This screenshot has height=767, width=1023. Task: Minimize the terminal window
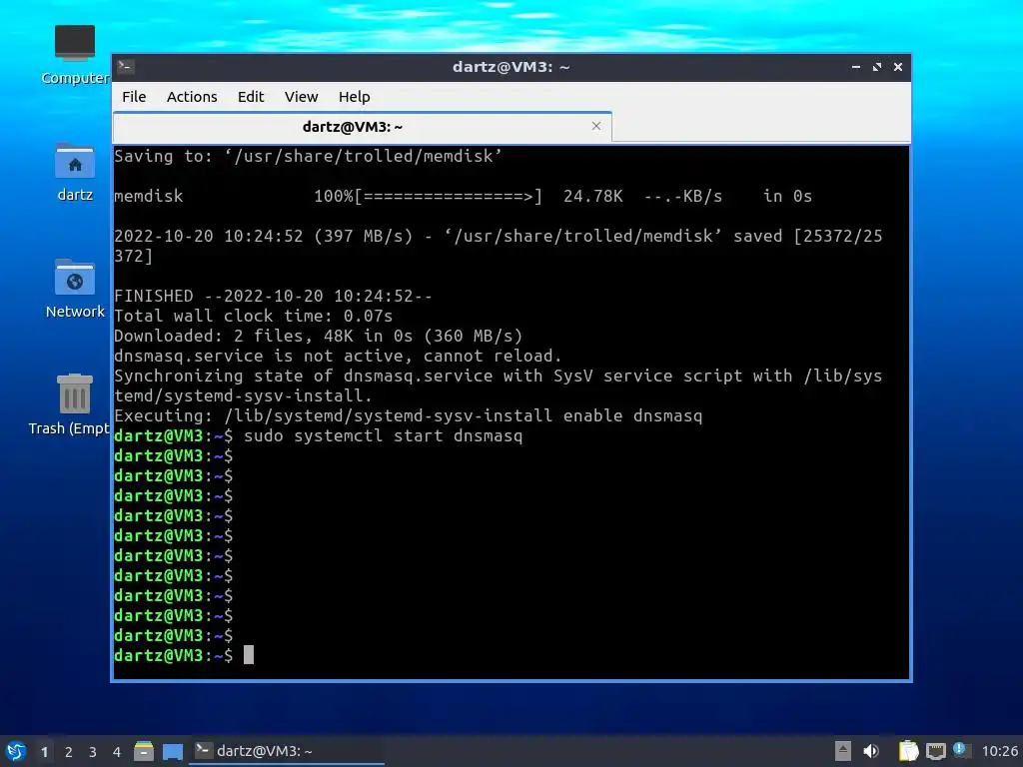click(x=856, y=67)
